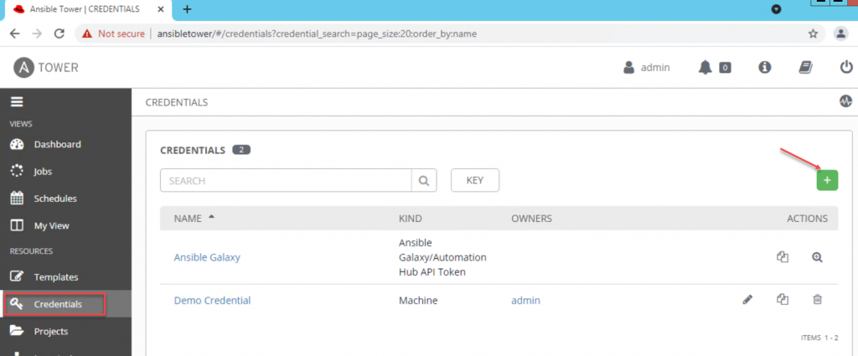
Task: Edit the Demo Credential
Action: tap(747, 299)
